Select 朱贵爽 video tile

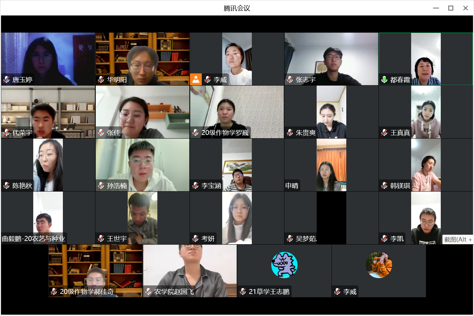[x=331, y=112]
